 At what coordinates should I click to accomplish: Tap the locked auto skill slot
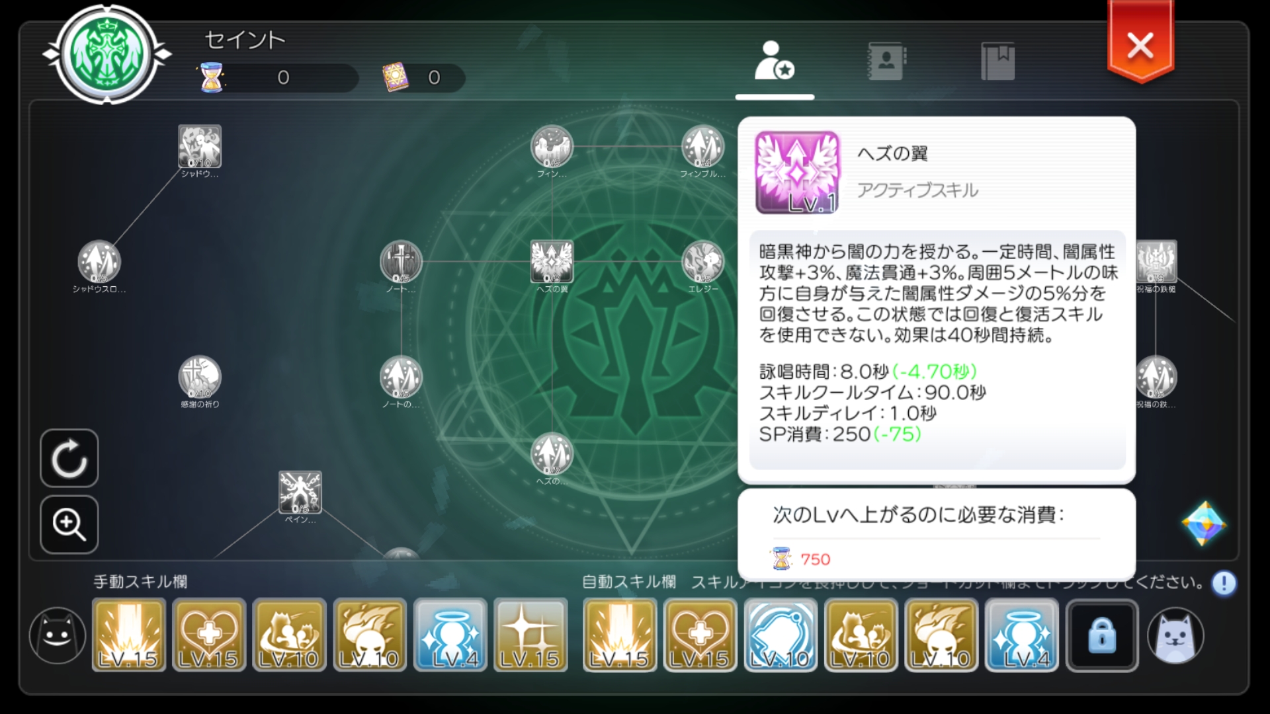coord(1102,635)
